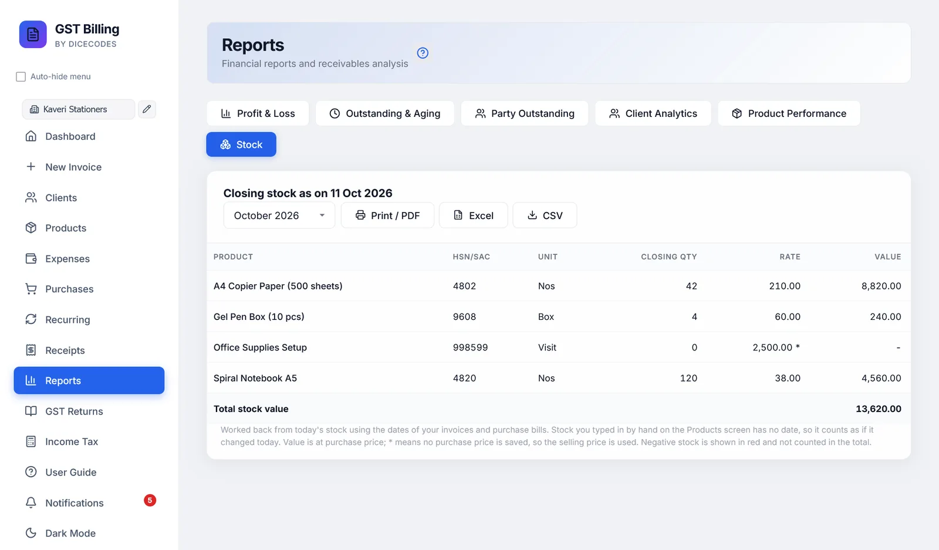
Task: Click the Office Supplies Setup product name
Action: (x=260, y=347)
